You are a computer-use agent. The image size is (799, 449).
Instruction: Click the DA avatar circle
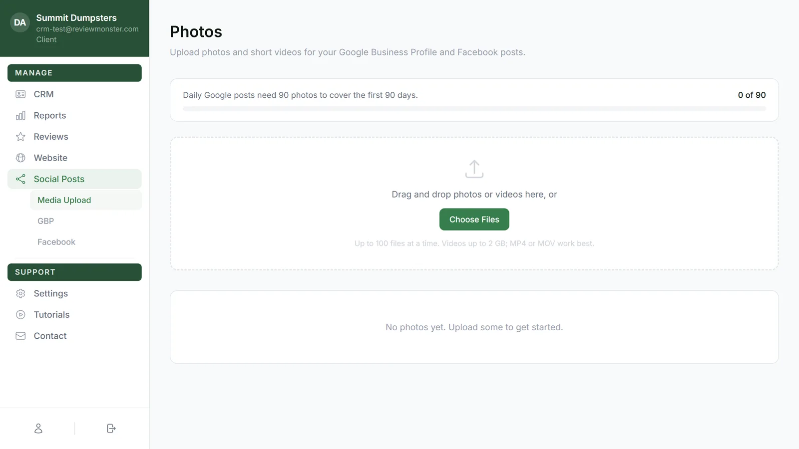pos(20,22)
